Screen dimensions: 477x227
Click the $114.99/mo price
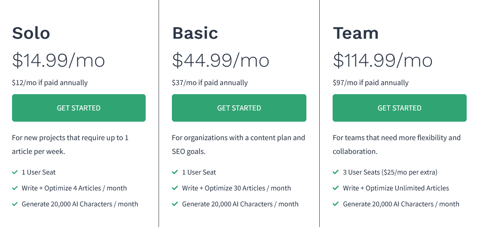382,60
